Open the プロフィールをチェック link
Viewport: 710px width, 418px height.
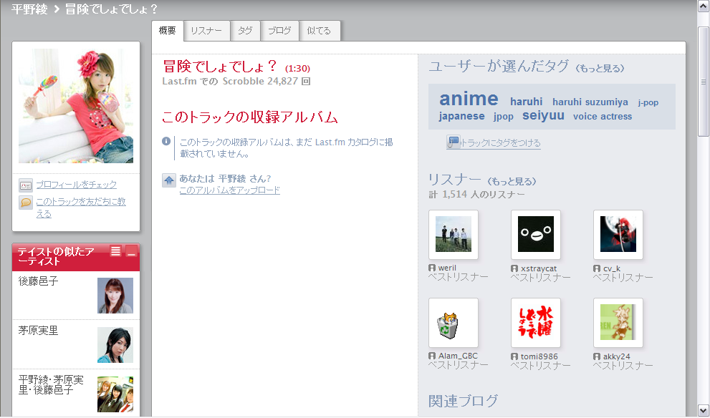click(77, 185)
